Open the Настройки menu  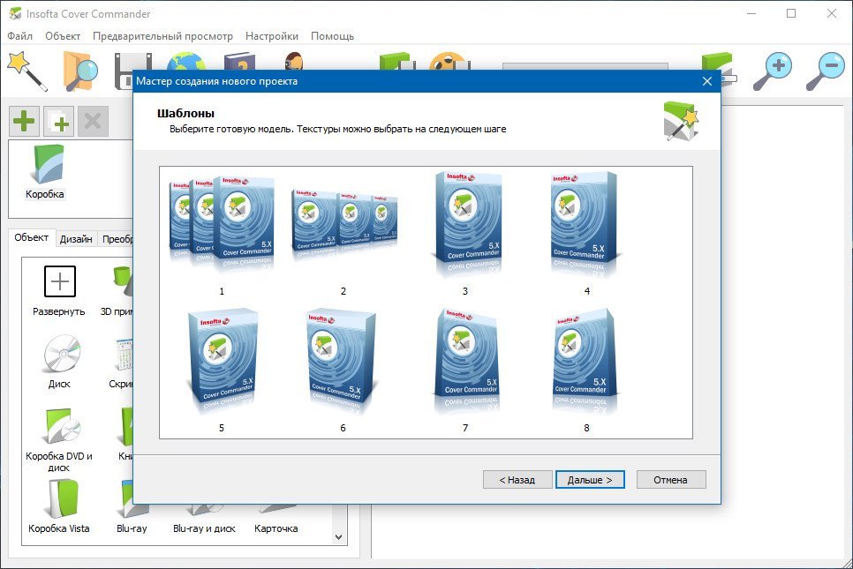pyautogui.click(x=271, y=36)
